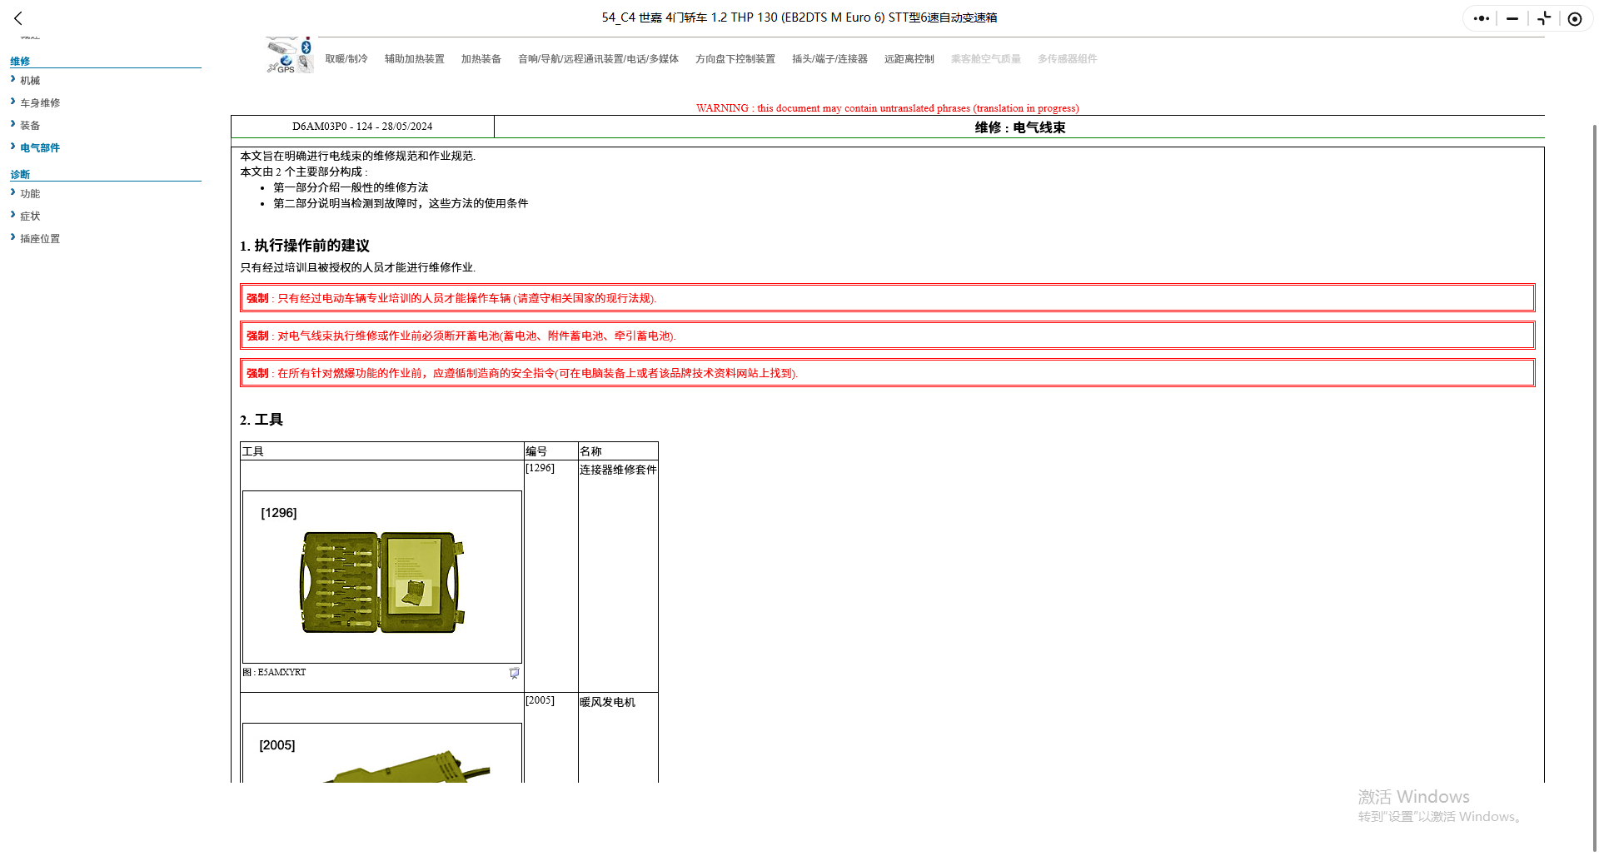Open the 远距离控制 tab
The height and width of the screenshot is (866, 1599).
(x=909, y=59)
